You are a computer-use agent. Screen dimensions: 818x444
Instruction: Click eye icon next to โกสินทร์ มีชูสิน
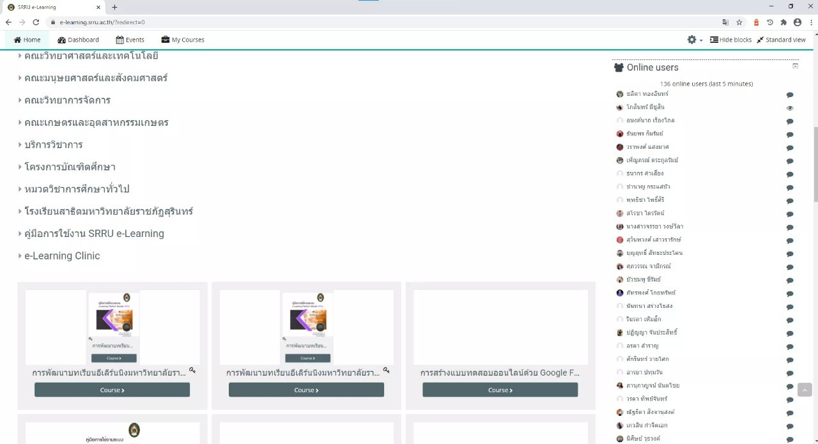[x=790, y=108]
